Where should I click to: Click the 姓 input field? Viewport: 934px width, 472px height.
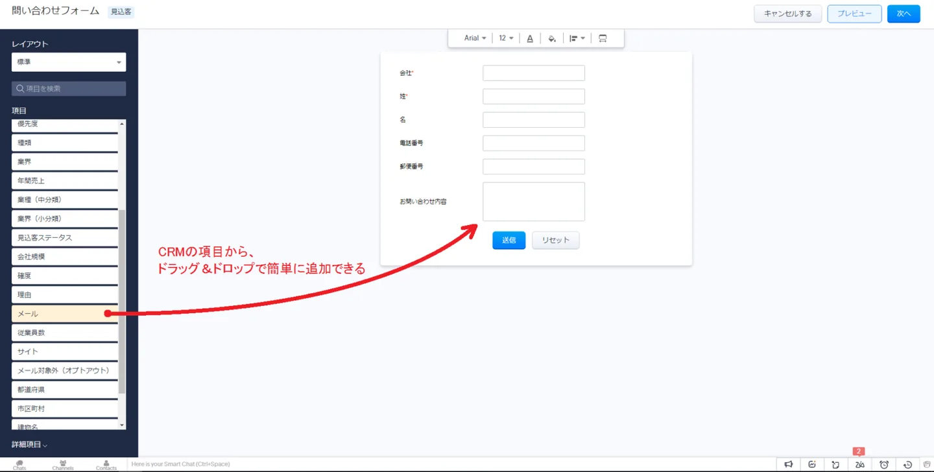pos(534,97)
